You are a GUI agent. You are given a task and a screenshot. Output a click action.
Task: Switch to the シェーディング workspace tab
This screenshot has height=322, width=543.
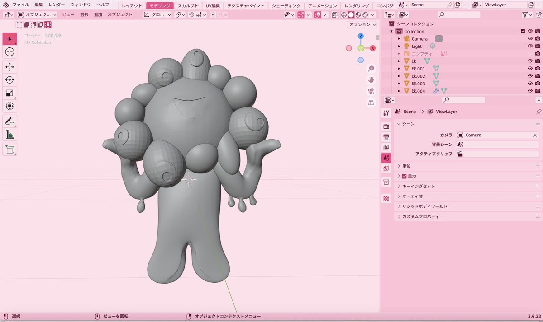(x=286, y=5)
